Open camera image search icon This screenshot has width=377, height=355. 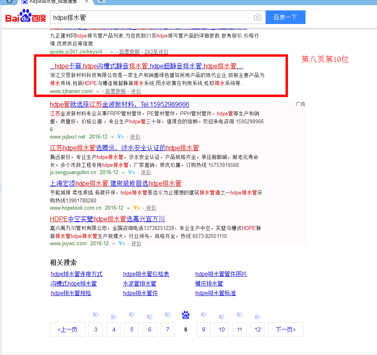(258, 17)
